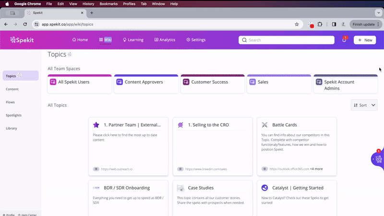The image size is (384, 216).
Task: Open the Content Approvers team space
Action: [146, 84]
